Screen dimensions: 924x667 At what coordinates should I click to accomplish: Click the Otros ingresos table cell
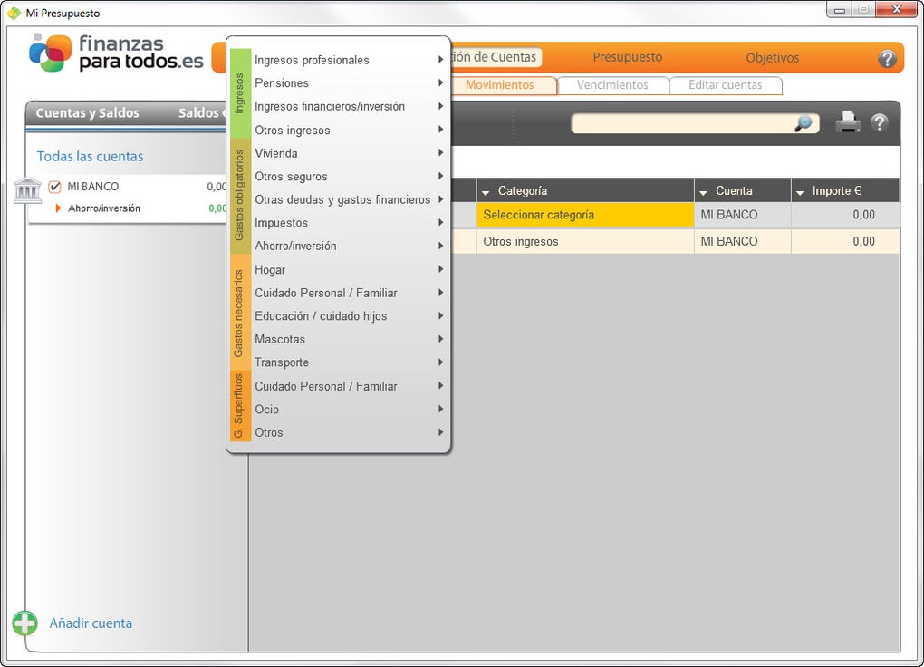[x=585, y=241]
